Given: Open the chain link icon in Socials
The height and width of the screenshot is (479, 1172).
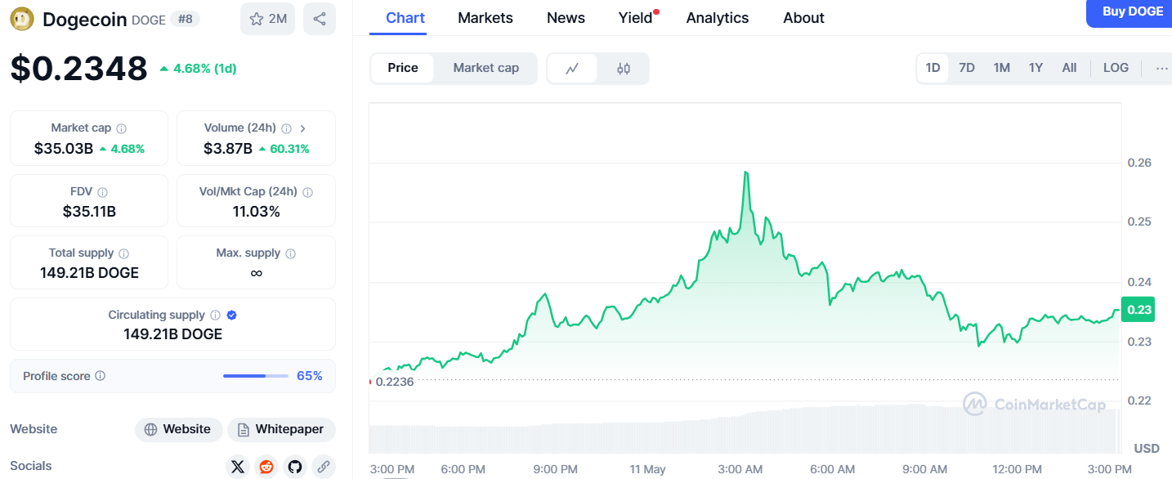Looking at the screenshot, I should (x=324, y=467).
